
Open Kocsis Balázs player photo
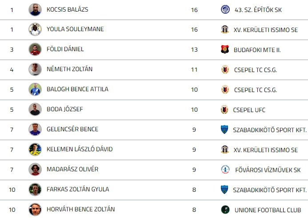pos(35,9)
